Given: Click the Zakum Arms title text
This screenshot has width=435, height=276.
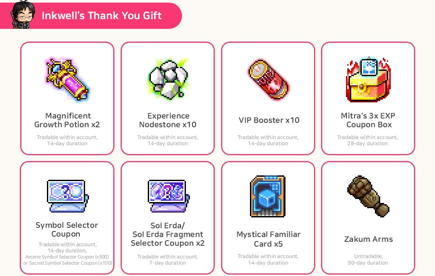Looking at the screenshot, I should click(x=368, y=239).
